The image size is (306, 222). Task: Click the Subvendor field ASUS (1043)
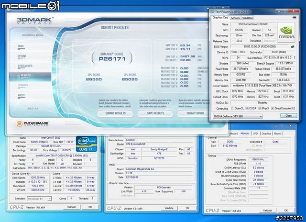coord(279,52)
